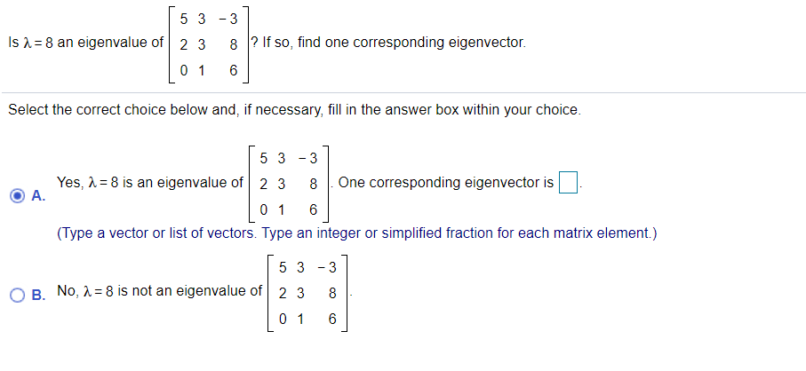Click the "No, λ = 8 is not an eigenvalue of" text

159,290
